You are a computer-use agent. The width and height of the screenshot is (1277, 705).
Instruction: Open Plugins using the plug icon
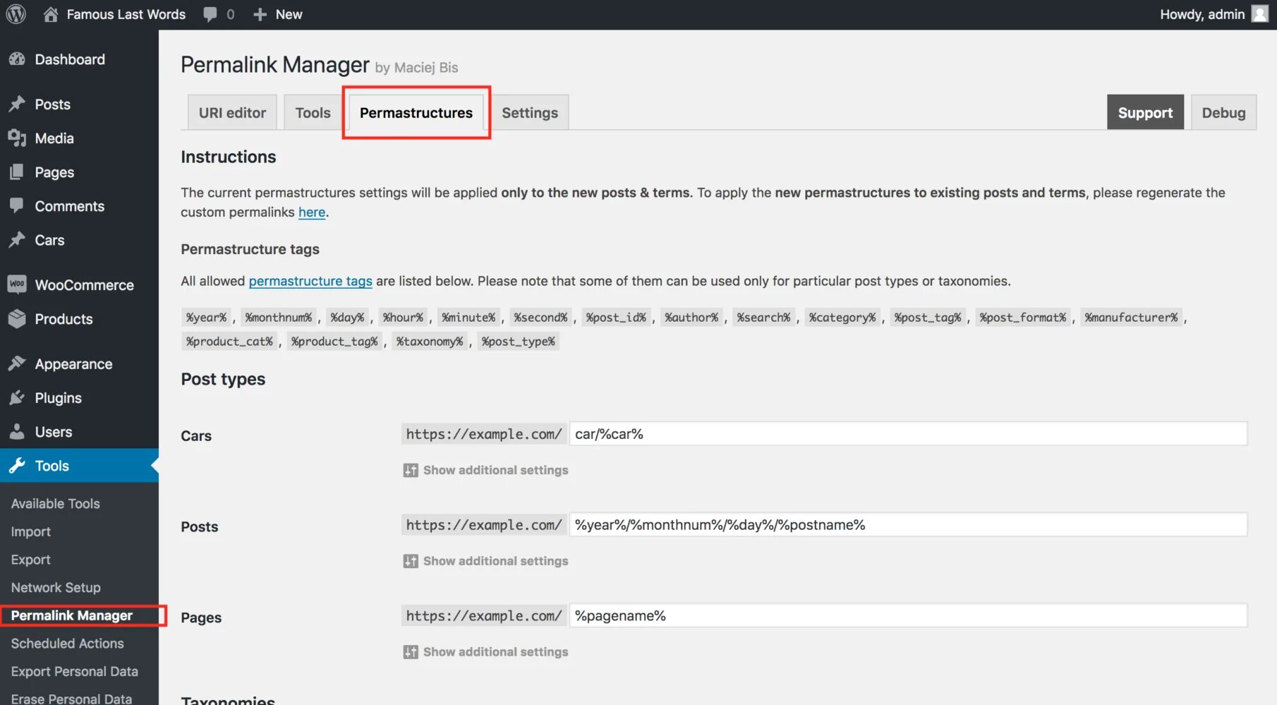(17, 398)
